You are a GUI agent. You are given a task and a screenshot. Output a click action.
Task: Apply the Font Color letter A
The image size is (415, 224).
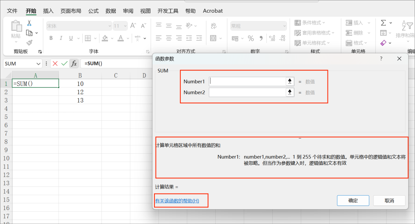[x=121, y=38]
